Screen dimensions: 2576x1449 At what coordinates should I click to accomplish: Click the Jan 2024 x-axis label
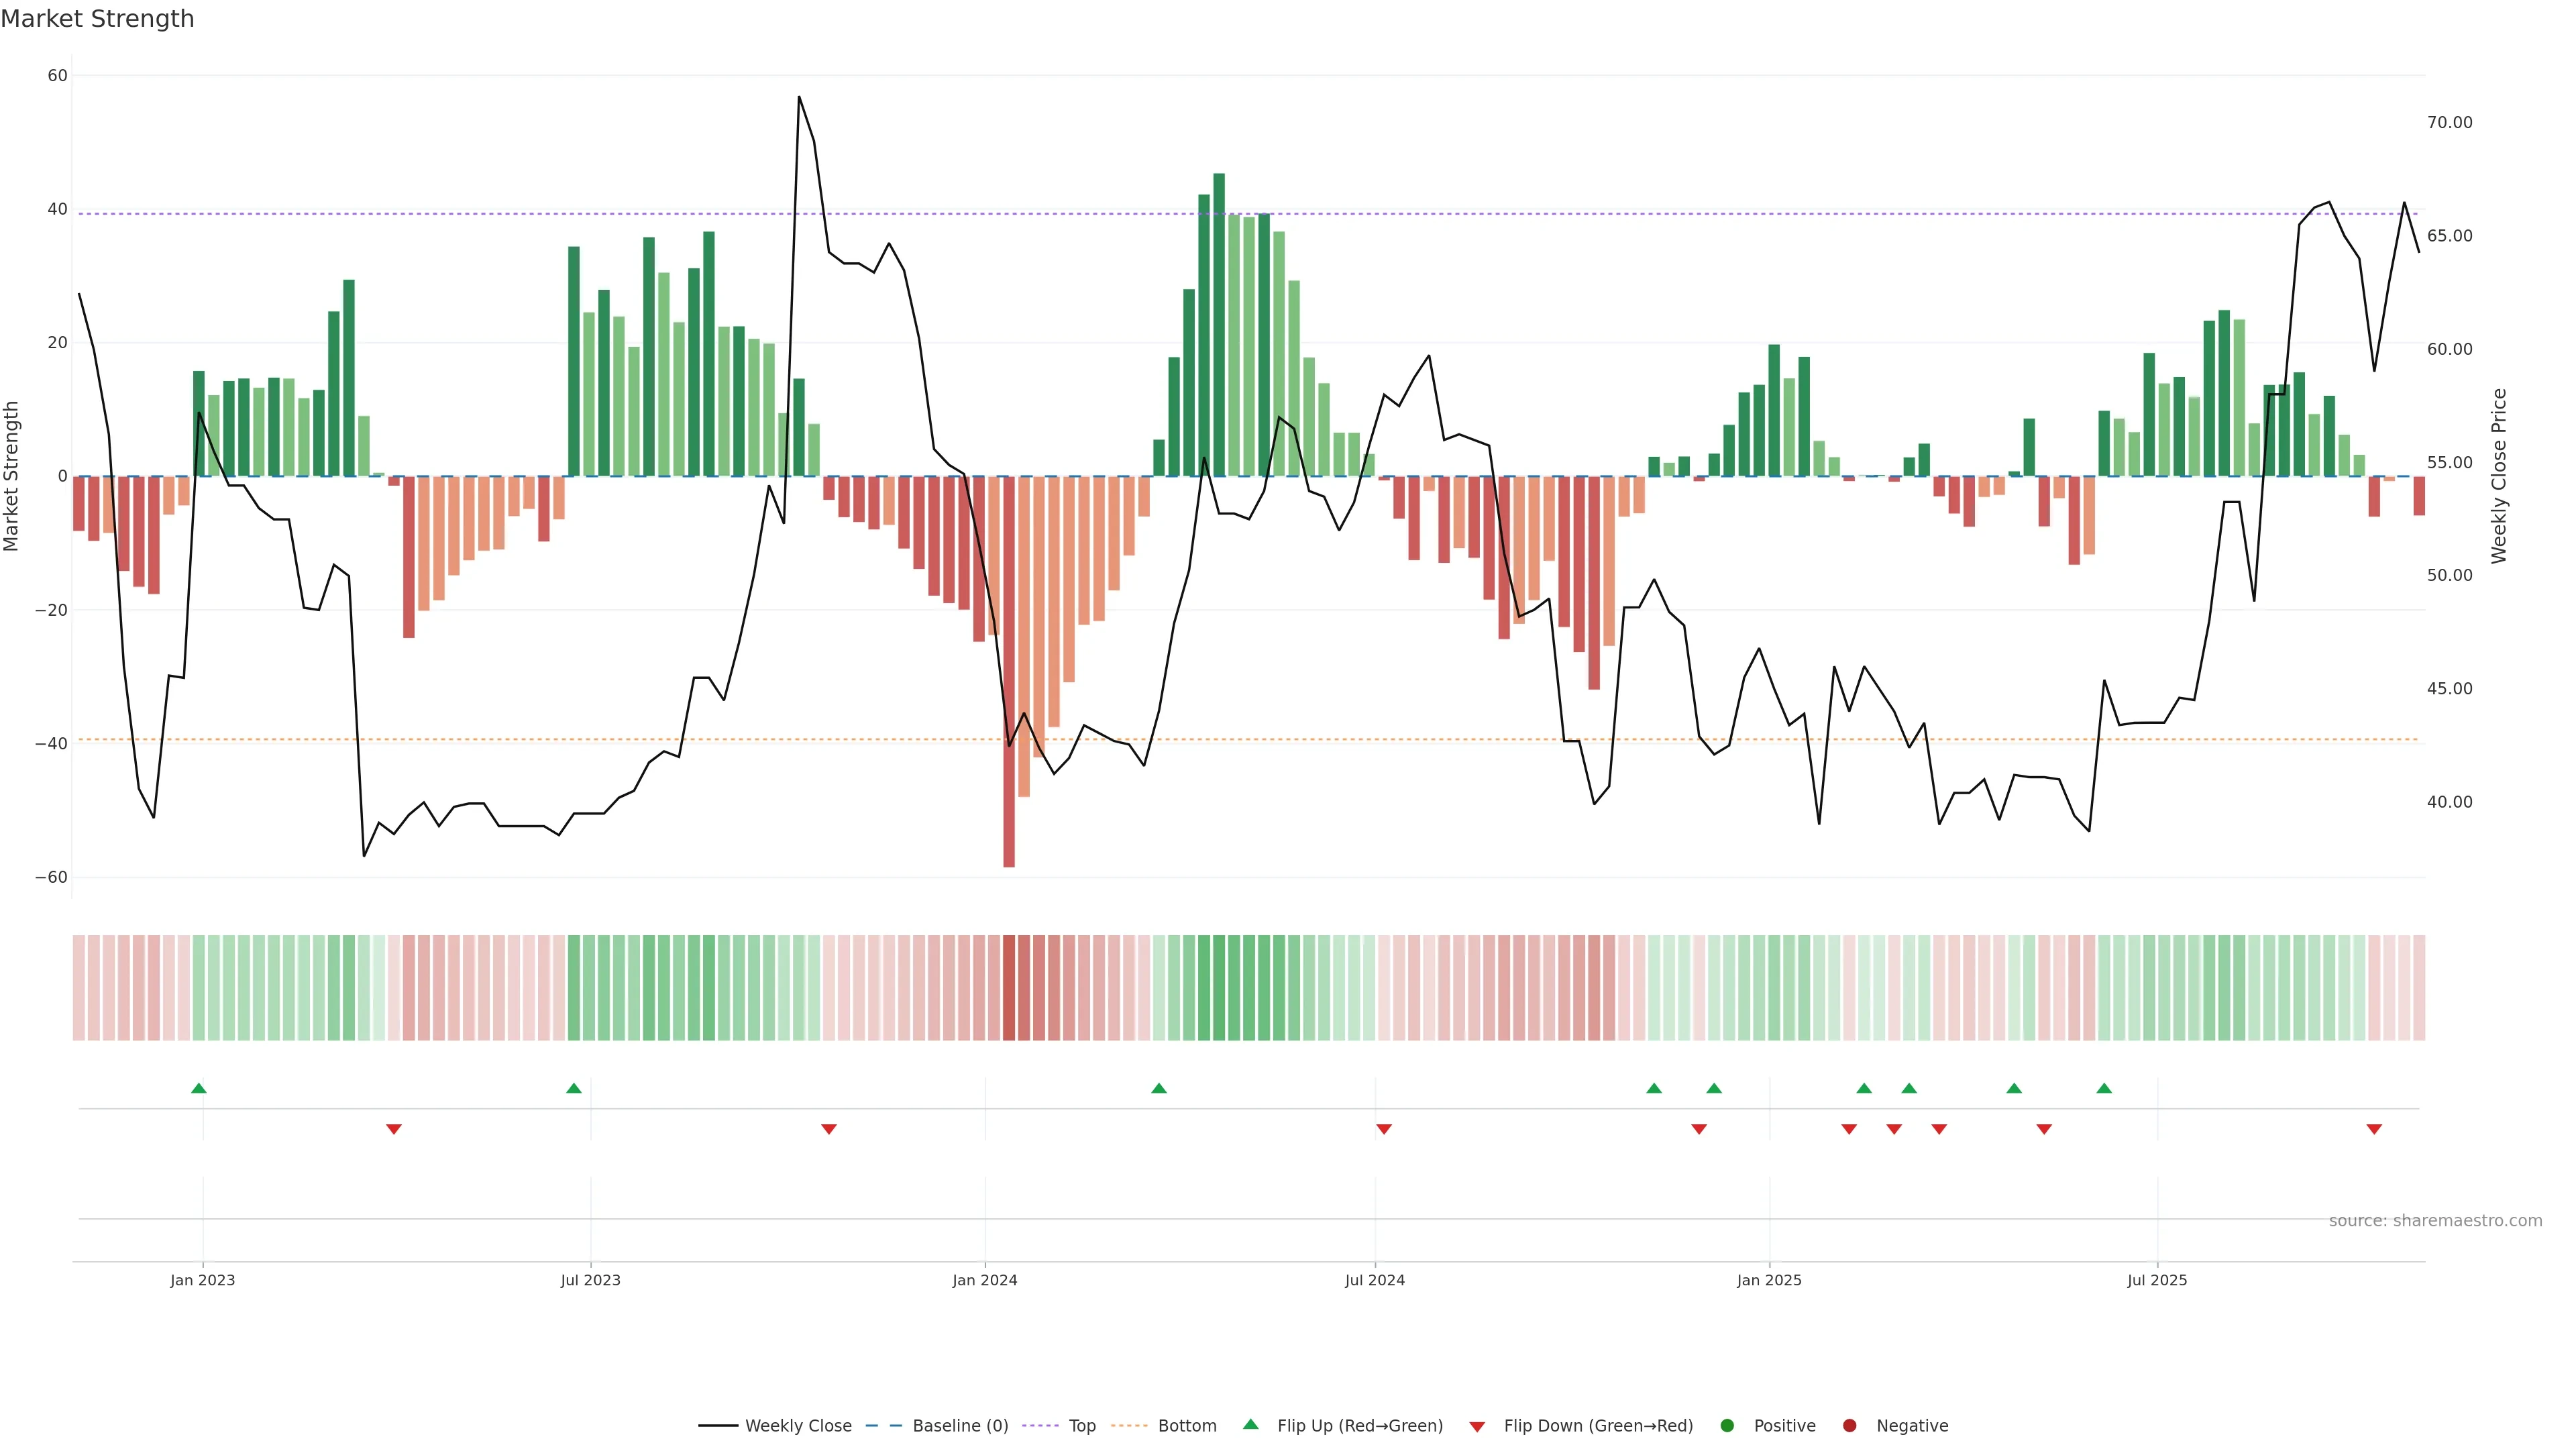coord(985,1280)
